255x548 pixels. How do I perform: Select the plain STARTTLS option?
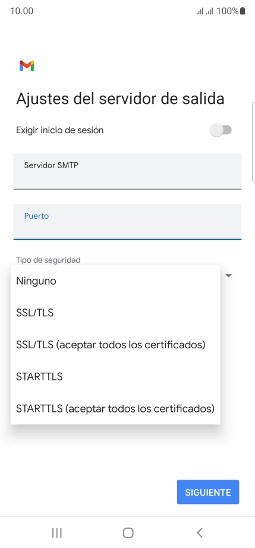click(115, 377)
